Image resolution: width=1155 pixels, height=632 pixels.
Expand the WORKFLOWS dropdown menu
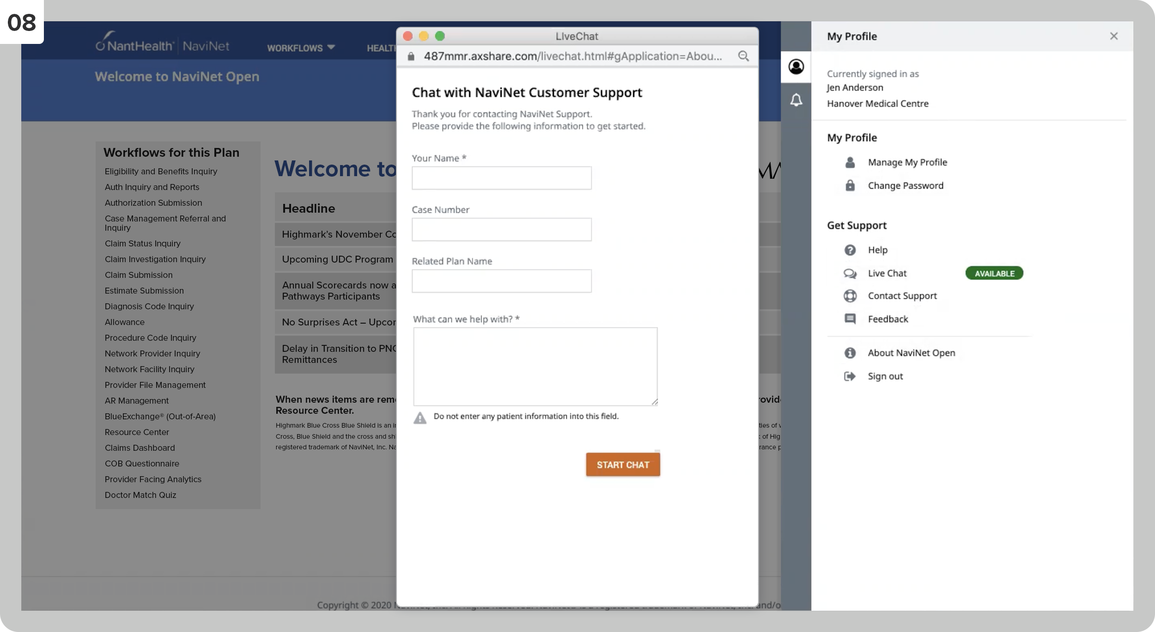click(301, 48)
